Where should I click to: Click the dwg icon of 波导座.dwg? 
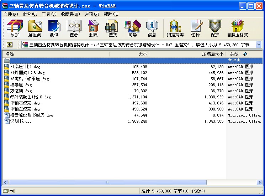pyautogui.click(x=7, y=84)
